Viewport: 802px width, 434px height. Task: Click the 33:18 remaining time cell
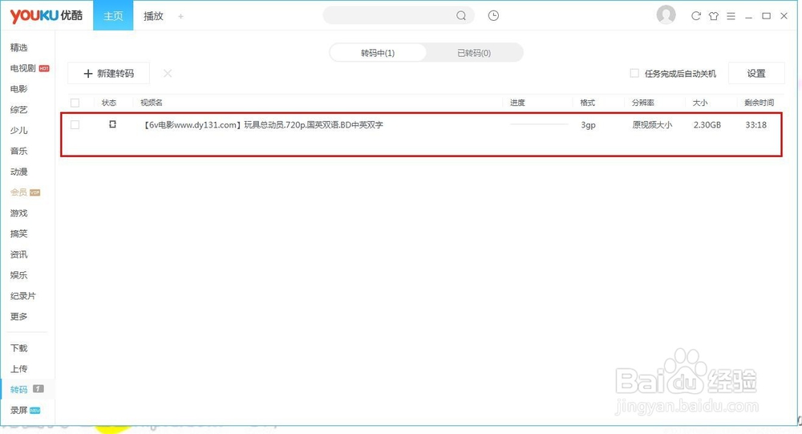coord(756,125)
